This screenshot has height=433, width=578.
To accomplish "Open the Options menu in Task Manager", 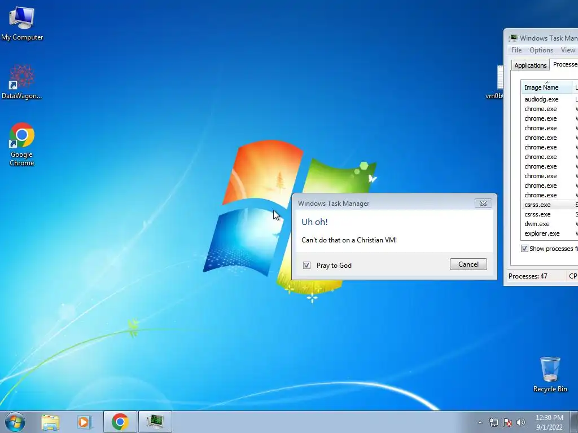I will (x=541, y=50).
